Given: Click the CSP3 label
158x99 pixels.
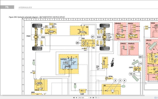Looking at the screenshot, I should coord(131,67).
